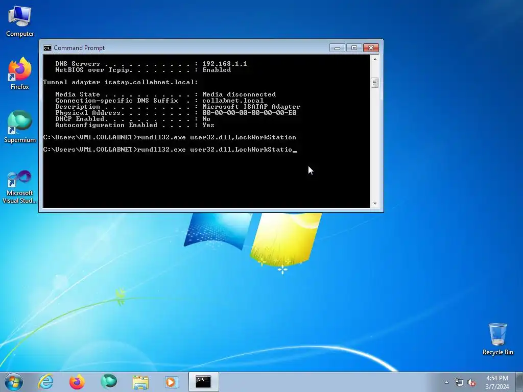Launch Supermium from the taskbar

click(x=109, y=382)
